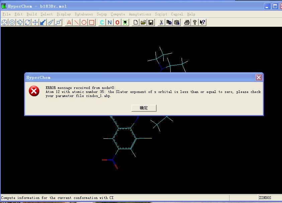Pick the red rectangle annotation tool
This screenshot has width=282, height=203.
92,22
